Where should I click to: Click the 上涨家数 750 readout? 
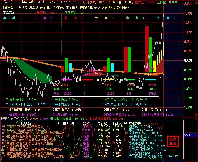coord(44,13)
